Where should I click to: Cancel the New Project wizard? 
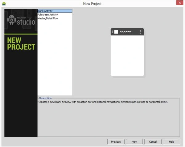pyautogui.click(x=153, y=141)
